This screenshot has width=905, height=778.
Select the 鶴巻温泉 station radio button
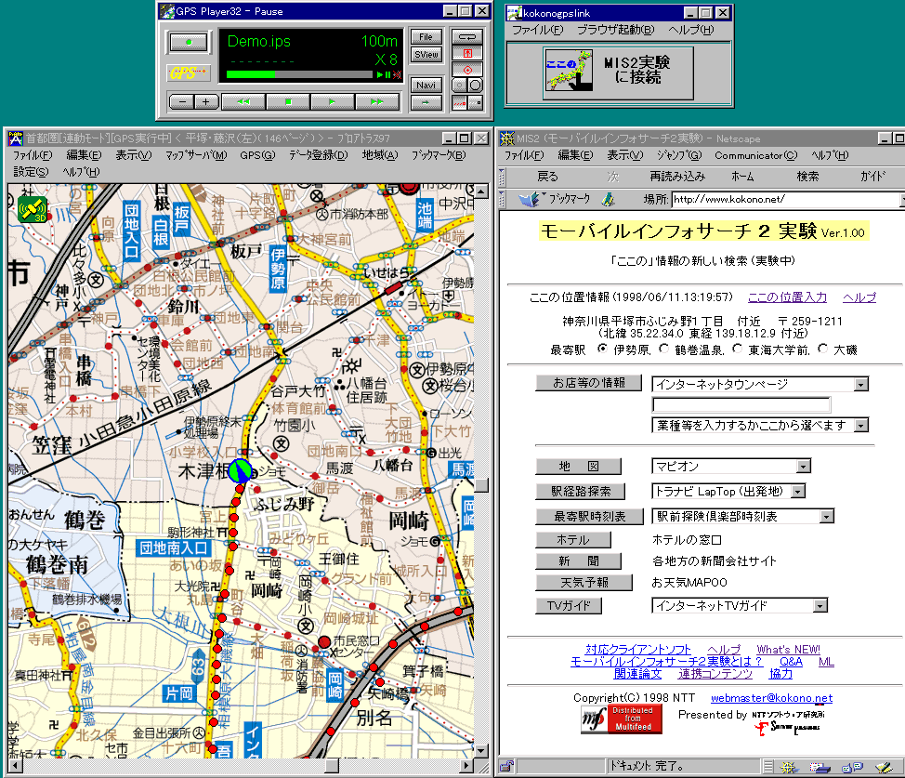tap(662, 349)
